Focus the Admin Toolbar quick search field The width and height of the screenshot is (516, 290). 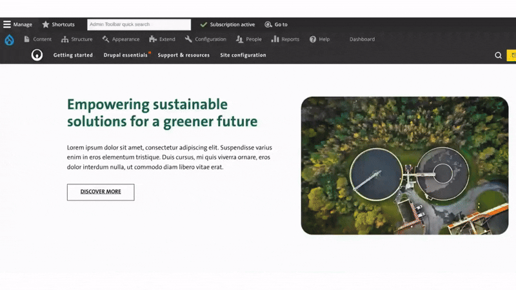pos(139,24)
